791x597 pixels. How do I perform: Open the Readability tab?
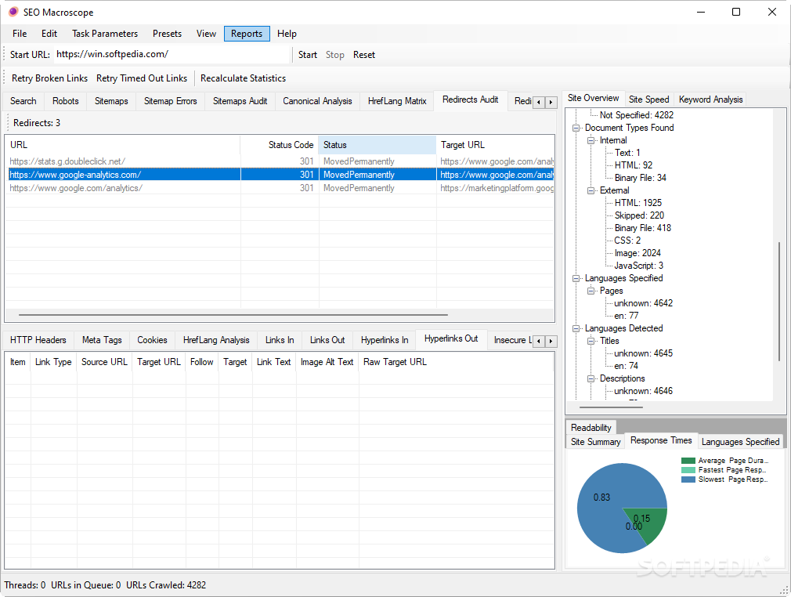pyautogui.click(x=591, y=428)
